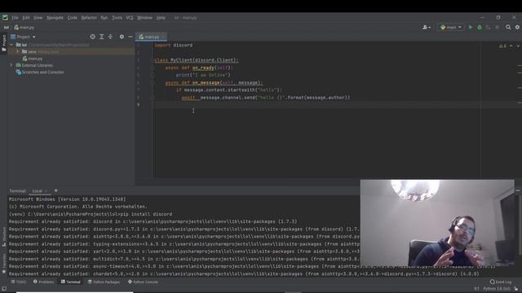Start debugging with the green bug icon
The height and width of the screenshot is (293, 522).
pos(480,27)
